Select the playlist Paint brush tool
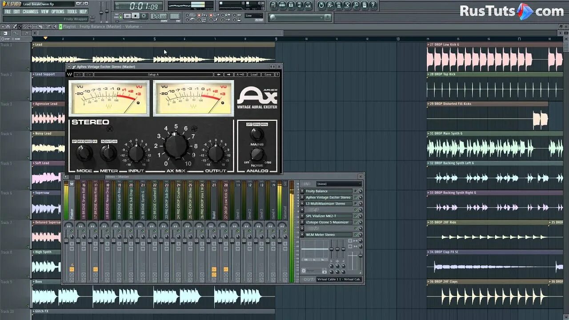 coord(20,27)
